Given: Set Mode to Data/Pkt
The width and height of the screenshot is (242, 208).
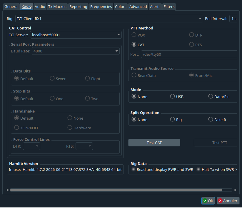Looking at the screenshot, I should point(219,97).
